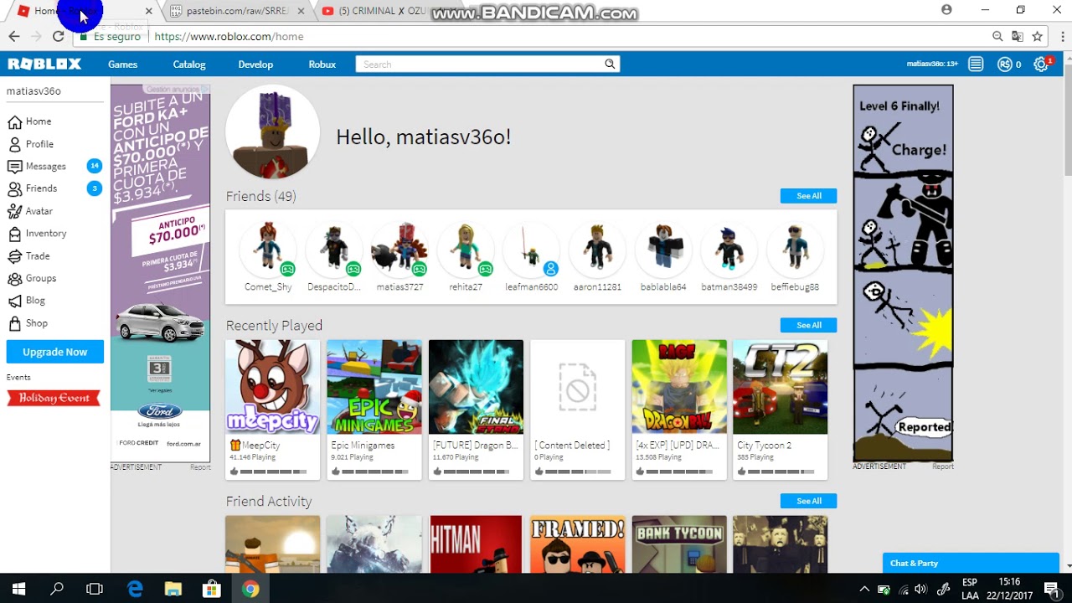Screen dimensions: 1072x603
Task: Open the Games menu
Action: tap(122, 64)
